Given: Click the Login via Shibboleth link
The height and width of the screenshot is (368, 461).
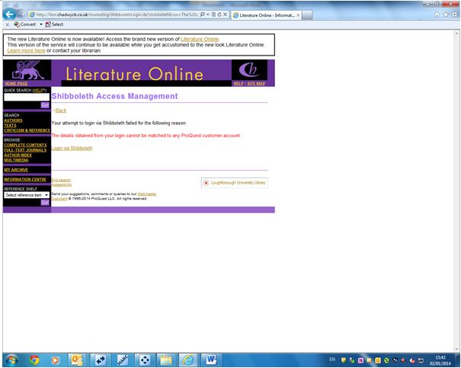Looking at the screenshot, I should (x=72, y=148).
